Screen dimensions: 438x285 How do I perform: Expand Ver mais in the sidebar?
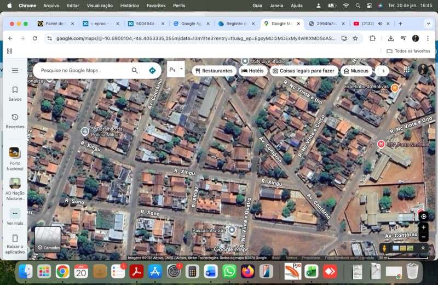pos(15,216)
